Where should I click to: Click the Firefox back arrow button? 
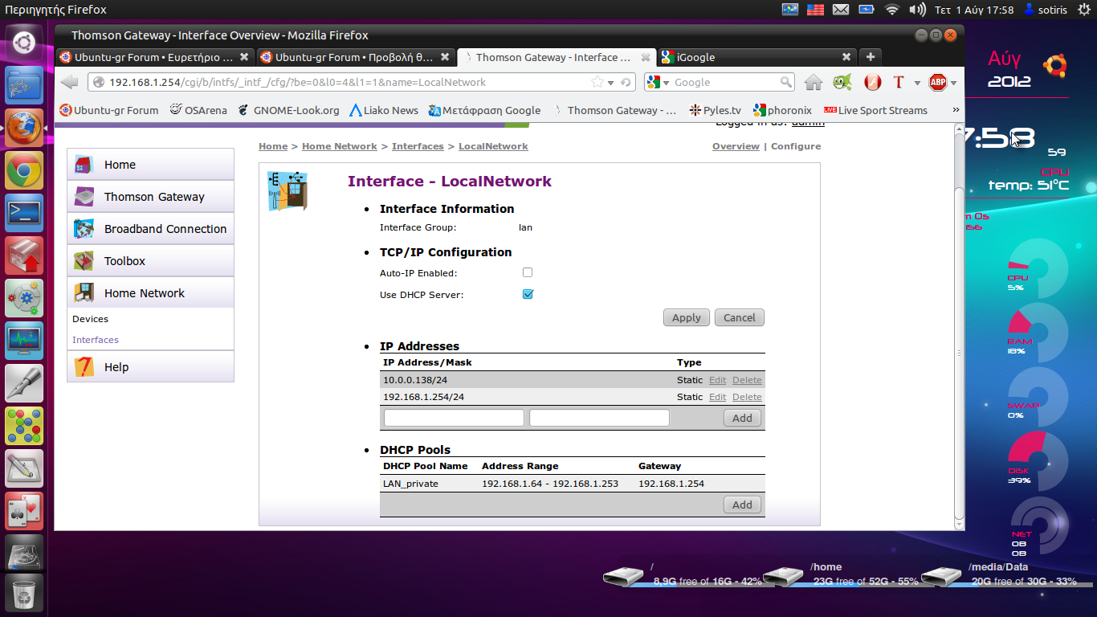[70, 82]
